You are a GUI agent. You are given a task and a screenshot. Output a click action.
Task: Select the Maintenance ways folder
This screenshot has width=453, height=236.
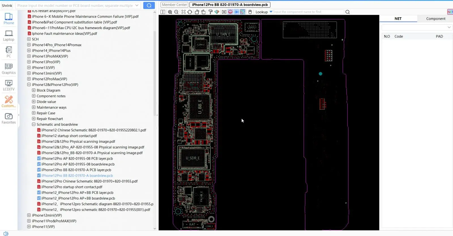pos(52,107)
